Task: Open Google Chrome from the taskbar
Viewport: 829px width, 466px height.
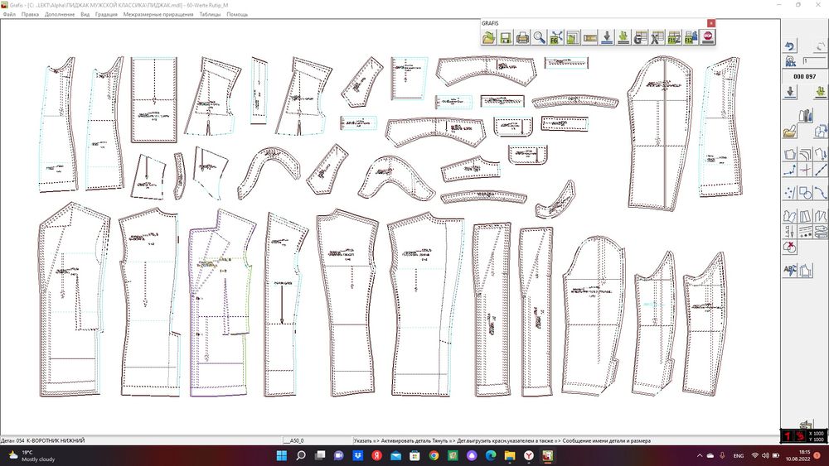Action: pyautogui.click(x=434, y=455)
